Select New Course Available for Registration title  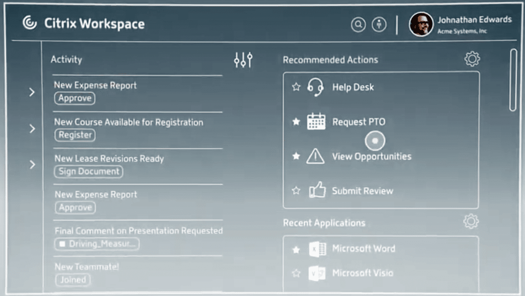tap(129, 122)
